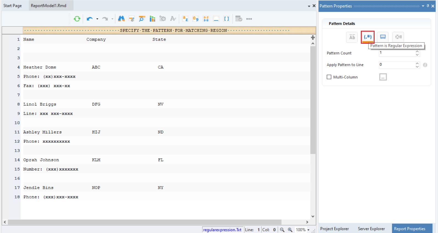438x233 pixels.
Task: Click the green refresh arrows icon
Action: click(x=77, y=19)
